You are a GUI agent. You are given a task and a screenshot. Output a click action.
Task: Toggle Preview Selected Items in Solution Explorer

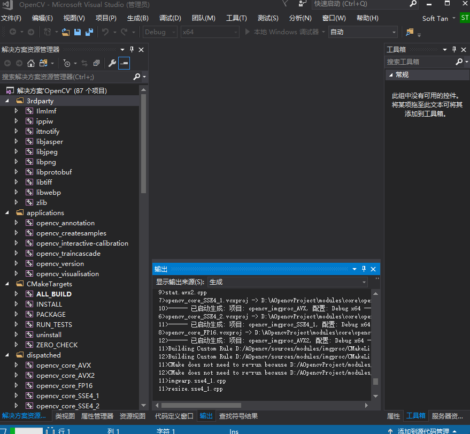point(124,63)
